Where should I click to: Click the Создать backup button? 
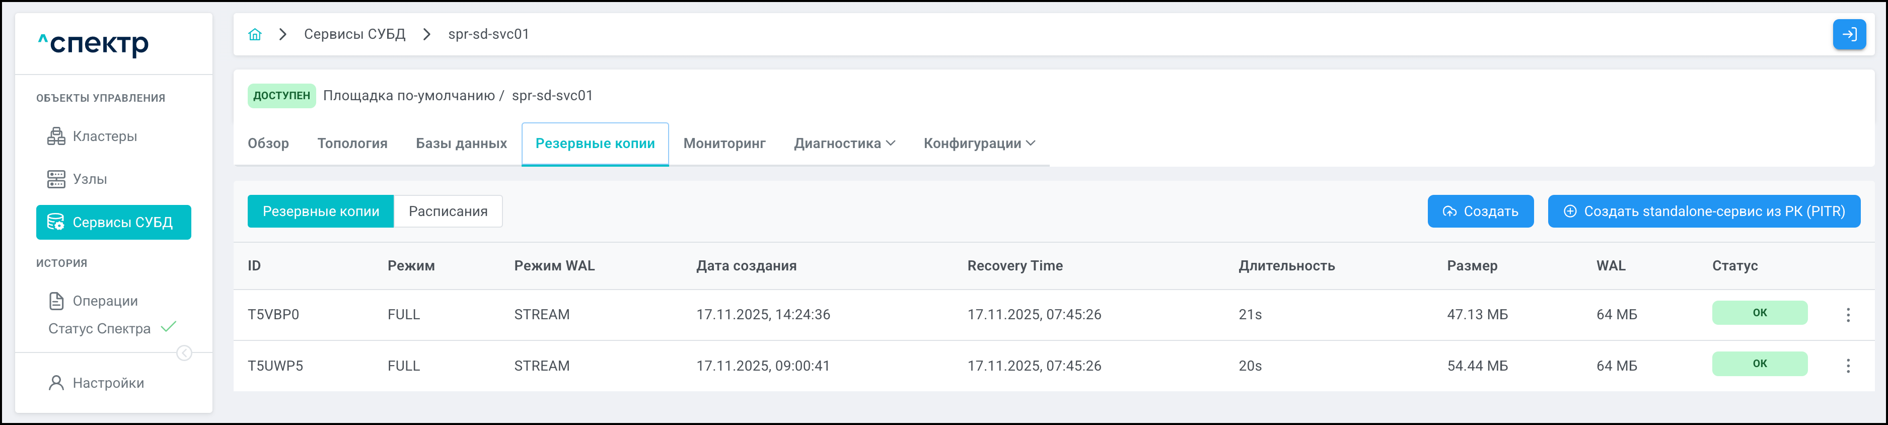click(x=1480, y=212)
